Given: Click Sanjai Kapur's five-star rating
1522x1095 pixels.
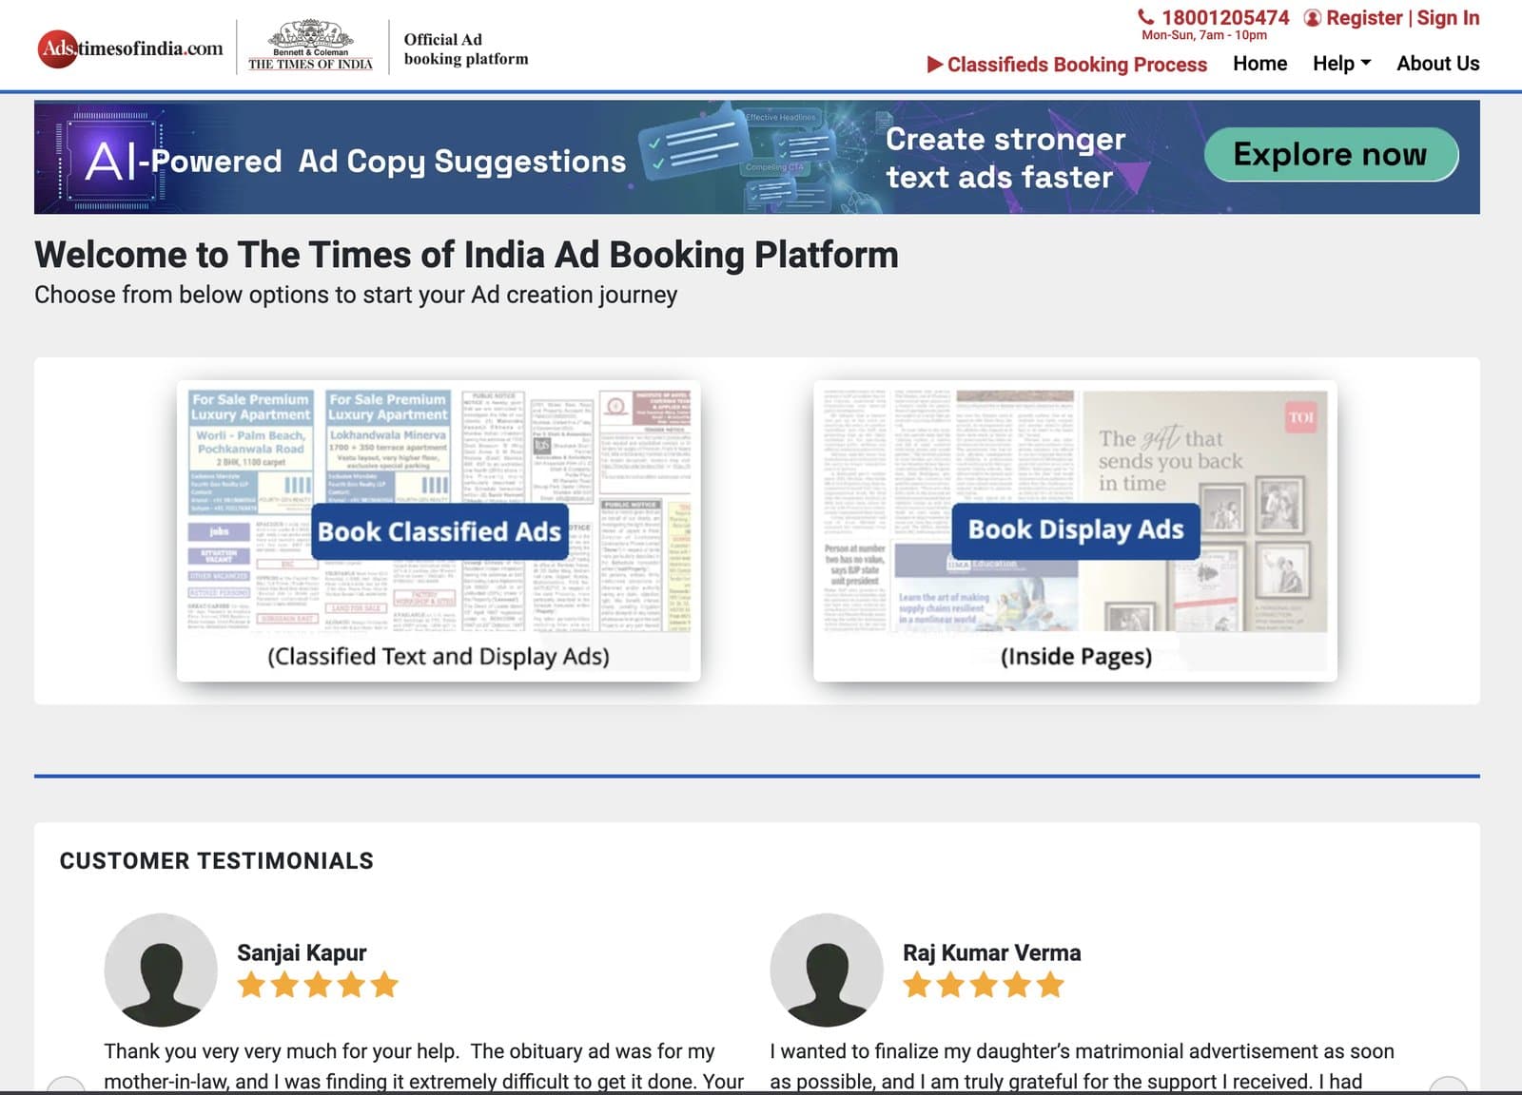Looking at the screenshot, I should (x=318, y=985).
